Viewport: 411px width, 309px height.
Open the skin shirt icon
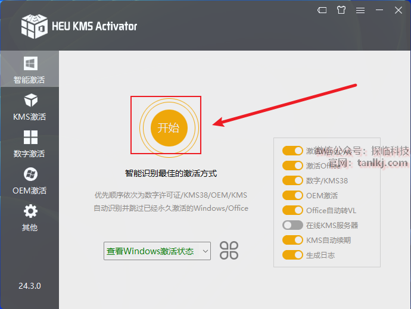tap(341, 10)
